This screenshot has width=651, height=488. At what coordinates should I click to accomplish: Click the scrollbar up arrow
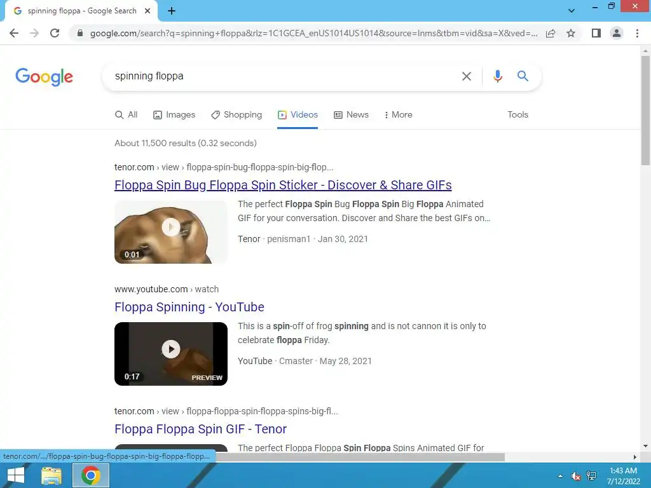pyautogui.click(x=645, y=51)
